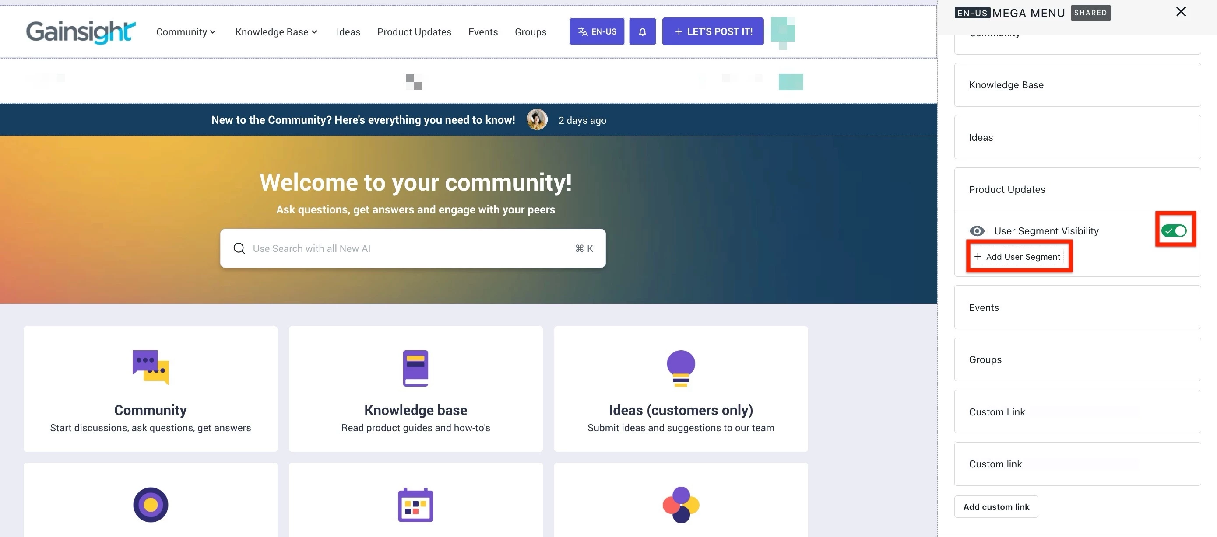Viewport: 1217px width, 537px height.
Task: Click the search magnifier icon
Action: pyautogui.click(x=239, y=248)
